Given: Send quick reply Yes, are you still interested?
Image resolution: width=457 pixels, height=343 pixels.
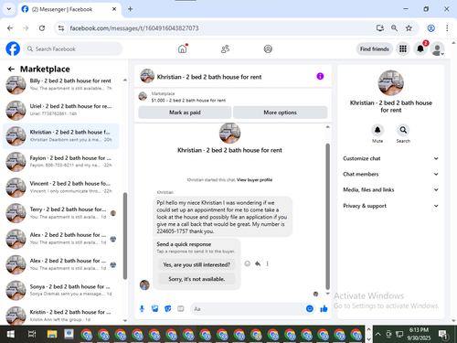Looking at the screenshot, I should point(197,264).
